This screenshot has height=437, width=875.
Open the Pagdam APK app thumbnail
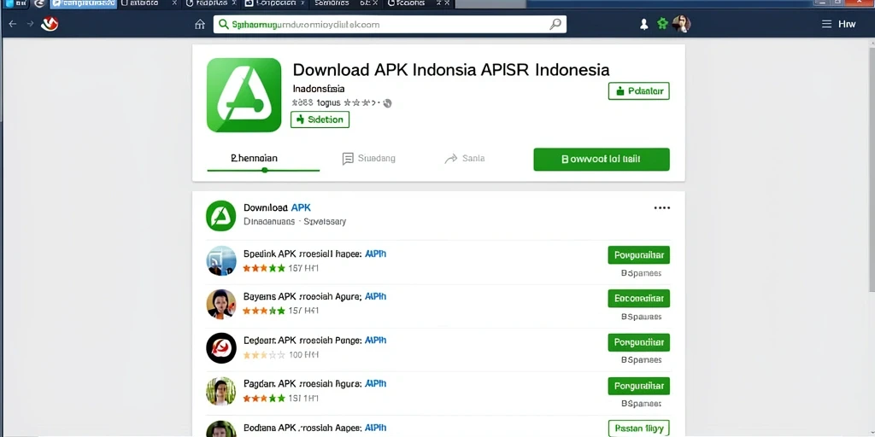[x=221, y=391]
